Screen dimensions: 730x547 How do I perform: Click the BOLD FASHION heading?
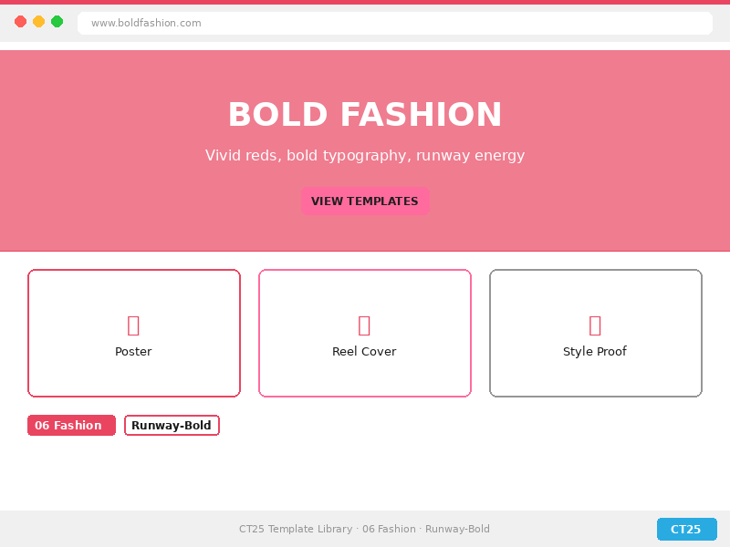[x=365, y=115]
